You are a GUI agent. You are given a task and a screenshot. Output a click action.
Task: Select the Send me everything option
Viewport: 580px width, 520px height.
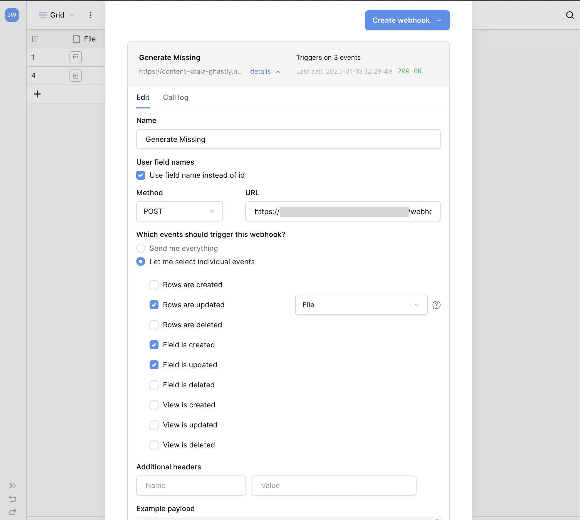(x=141, y=248)
